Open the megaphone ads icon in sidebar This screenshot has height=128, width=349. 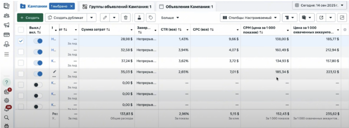coord(6,25)
